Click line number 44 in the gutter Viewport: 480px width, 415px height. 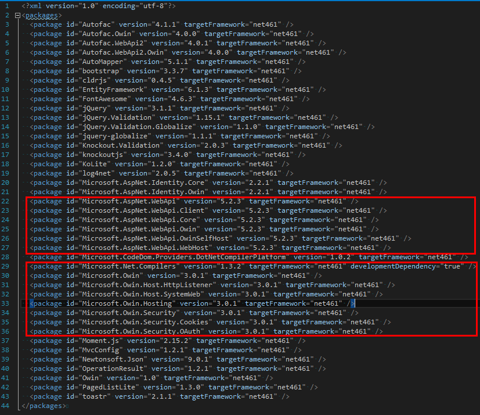click(5, 406)
